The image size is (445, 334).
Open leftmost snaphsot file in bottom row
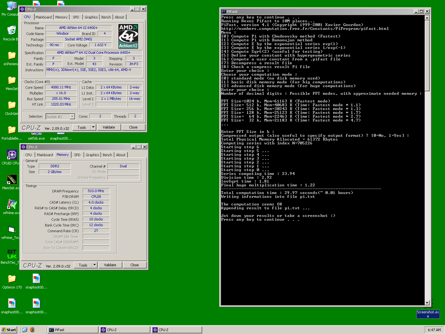point(12,304)
